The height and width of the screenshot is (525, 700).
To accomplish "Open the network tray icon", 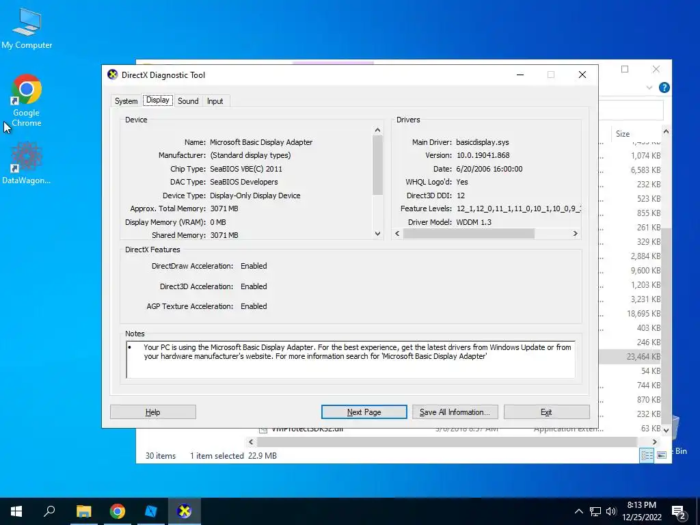I will 595,511.
